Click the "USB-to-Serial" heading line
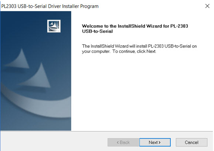Viewport: 214px width, 151px height. [97, 31]
